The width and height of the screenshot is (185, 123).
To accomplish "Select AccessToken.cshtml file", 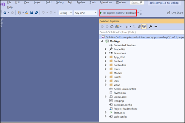I will coord(125,89).
